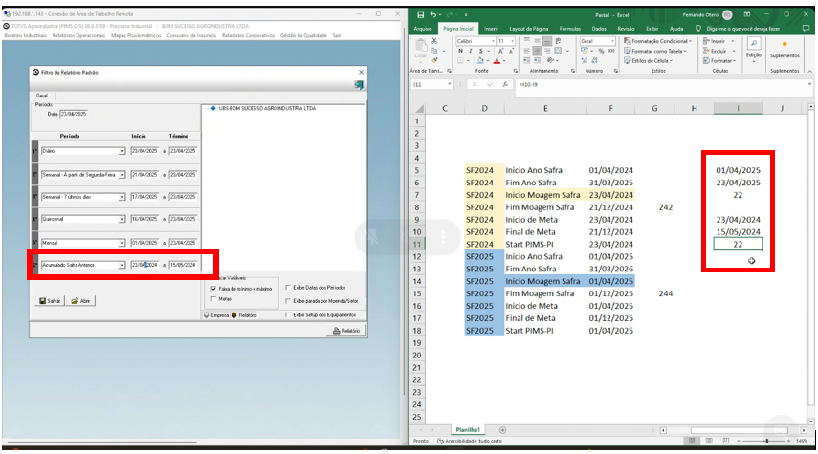818x454 pixels.
Task: Enable 'Exibe Datas dos Períodos' checkbox
Action: point(288,287)
